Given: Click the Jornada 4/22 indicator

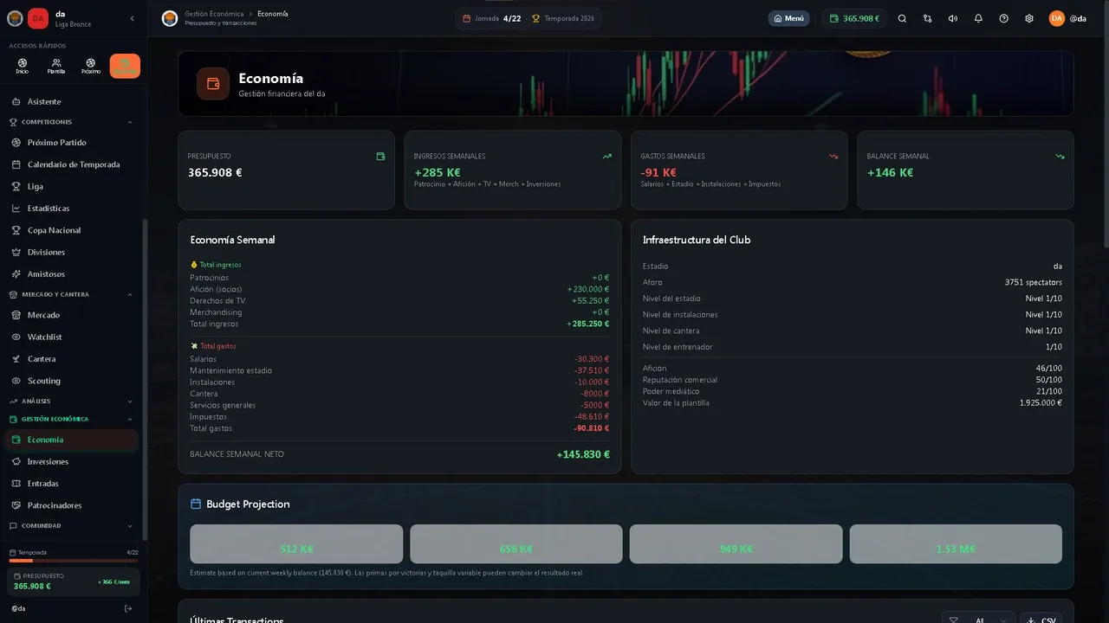Looking at the screenshot, I should tap(492, 18).
